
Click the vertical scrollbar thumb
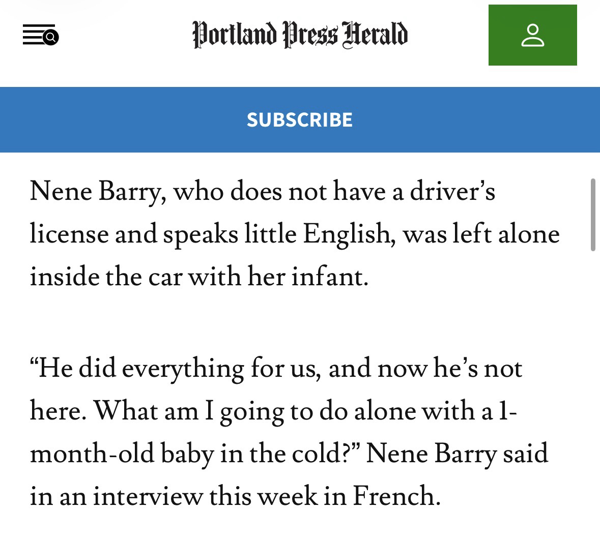[593, 215]
